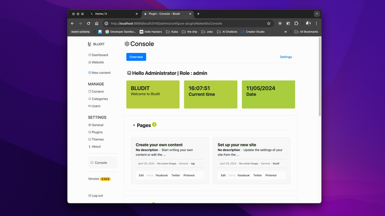Open the Jobs bookmarks folder
This screenshot has width=385, height=216.
click(207, 32)
